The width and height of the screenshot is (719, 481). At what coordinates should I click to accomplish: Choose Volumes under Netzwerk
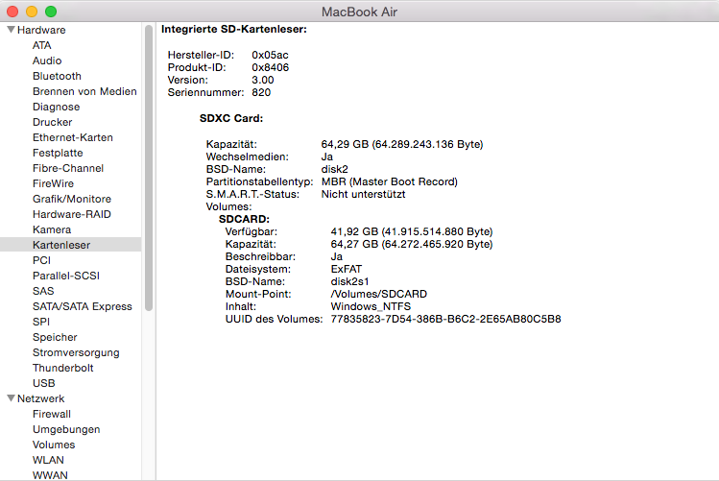pos(54,445)
